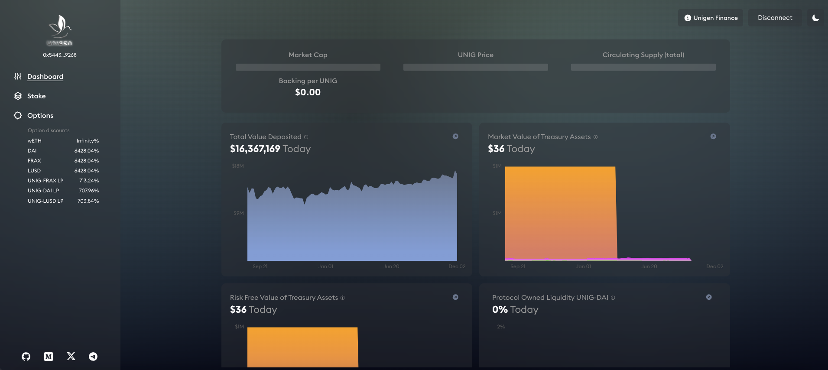Open the GitHub link icon
Screen dimensions: 828x370
coord(26,357)
